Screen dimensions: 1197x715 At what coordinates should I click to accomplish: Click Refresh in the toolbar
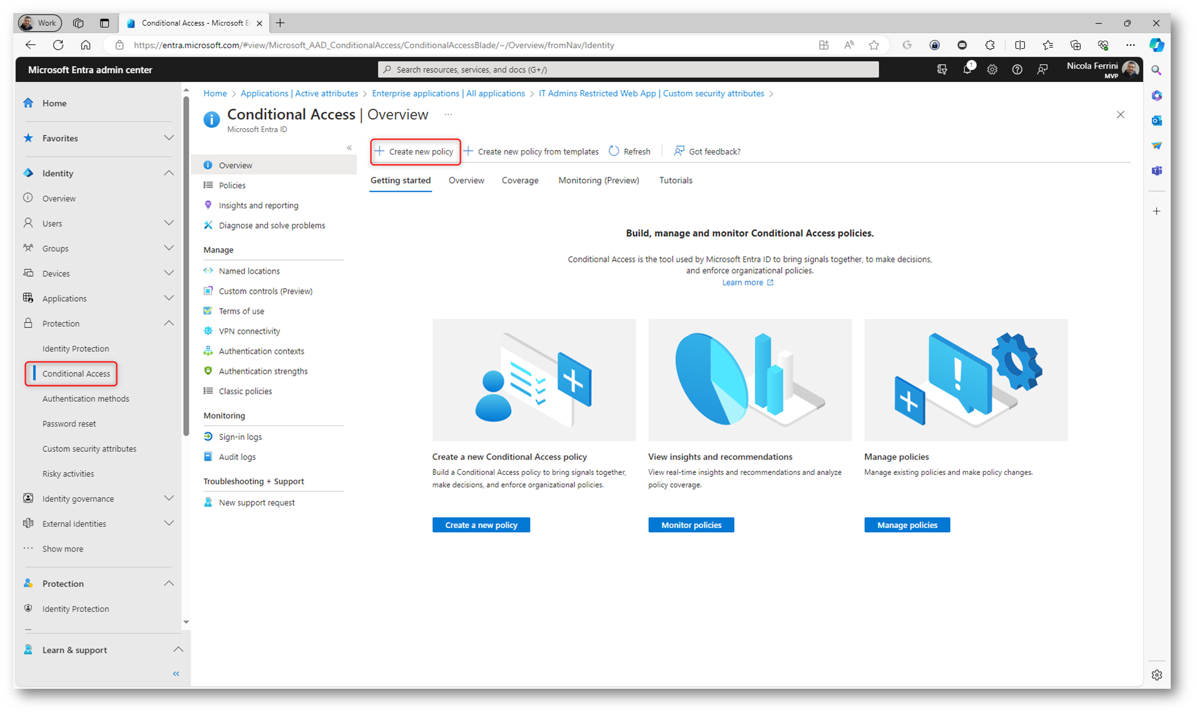click(x=629, y=151)
